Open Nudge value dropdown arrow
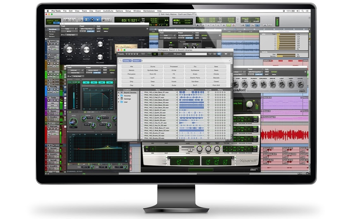Image resolution: width=346 pixels, height=219 pixels. click(x=191, y=23)
